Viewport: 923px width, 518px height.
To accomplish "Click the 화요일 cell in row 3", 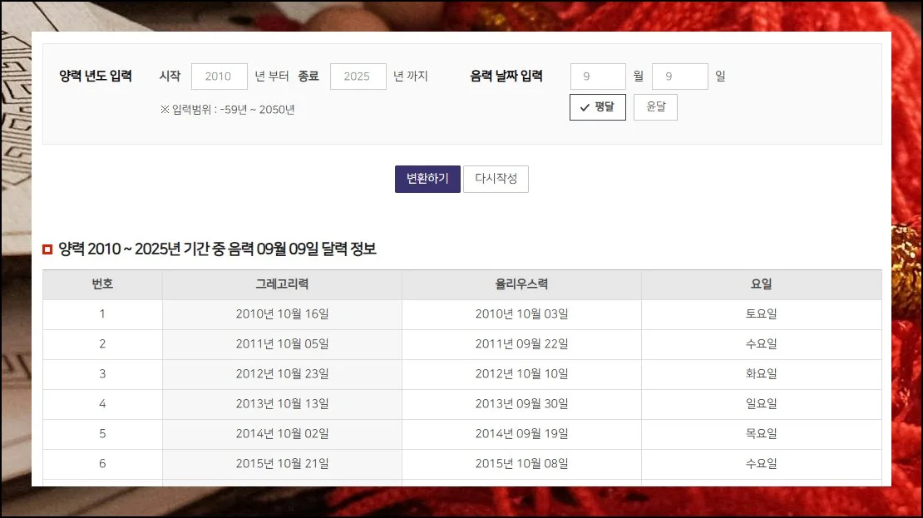I will click(761, 374).
